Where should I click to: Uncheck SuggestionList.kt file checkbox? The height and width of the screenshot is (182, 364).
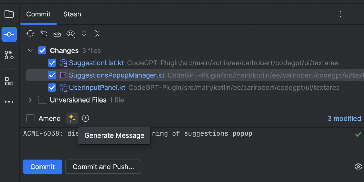pos(52,63)
